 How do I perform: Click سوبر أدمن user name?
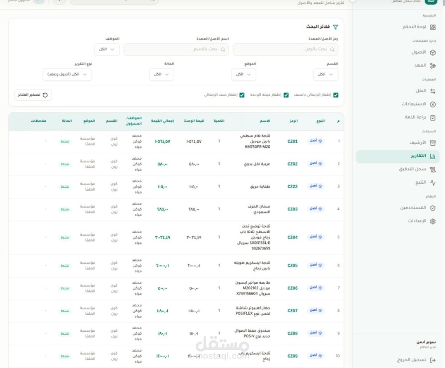pyautogui.click(x=426, y=342)
